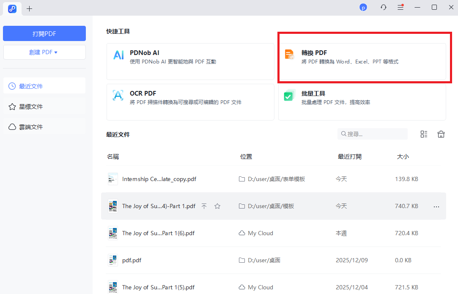Image resolution: width=458 pixels, height=294 pixels.
Task: Go to 星標文件 in the sidebar
Action: coord(44,107)
